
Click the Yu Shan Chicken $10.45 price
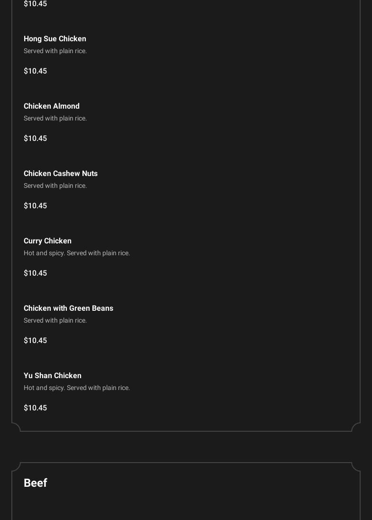point(35,408)
